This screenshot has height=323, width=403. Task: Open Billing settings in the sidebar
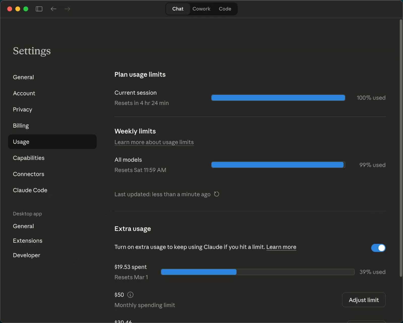pos(21,126)
